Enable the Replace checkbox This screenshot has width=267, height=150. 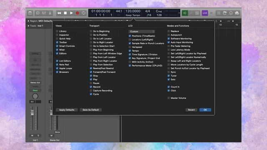coord(169,31)
